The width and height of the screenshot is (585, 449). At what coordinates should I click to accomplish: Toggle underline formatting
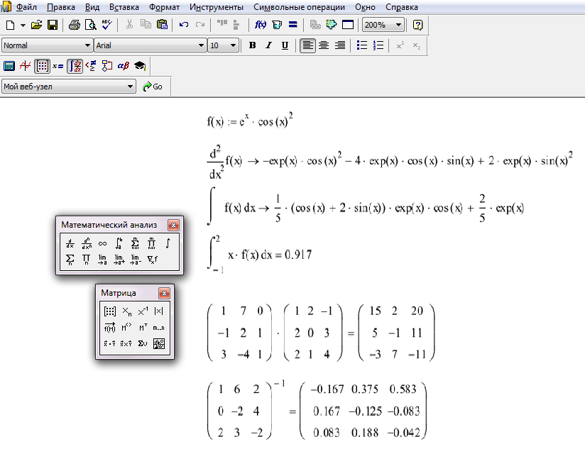point(285,45)
